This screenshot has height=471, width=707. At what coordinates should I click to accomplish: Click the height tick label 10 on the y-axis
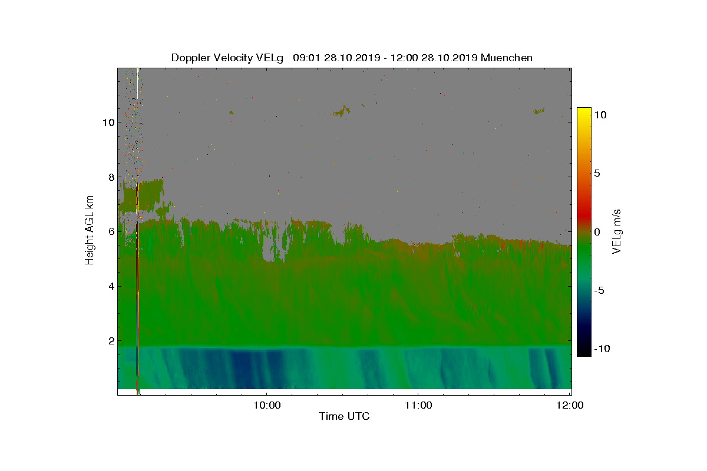point(107,122)
